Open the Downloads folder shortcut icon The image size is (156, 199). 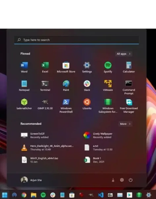point(113,180)
